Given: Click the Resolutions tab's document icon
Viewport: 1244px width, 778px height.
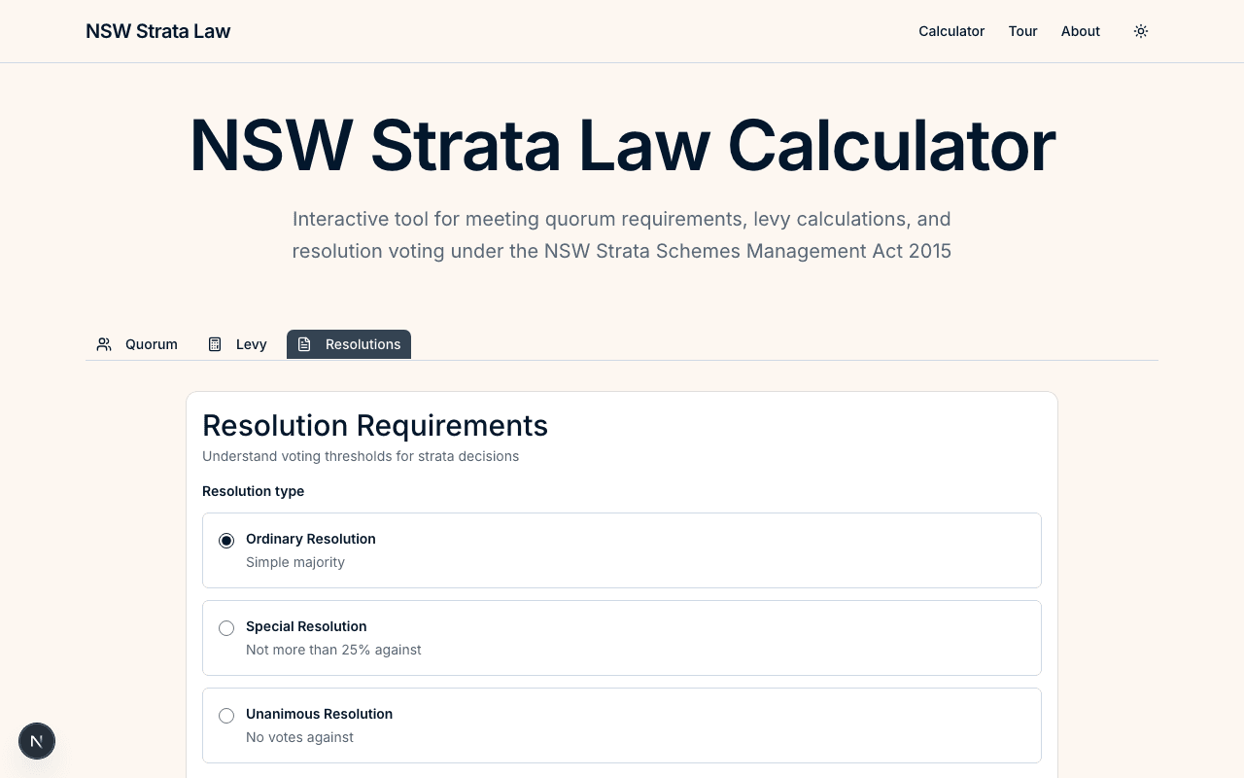Looking at the screenshot, I should click(x=304, y=344).
